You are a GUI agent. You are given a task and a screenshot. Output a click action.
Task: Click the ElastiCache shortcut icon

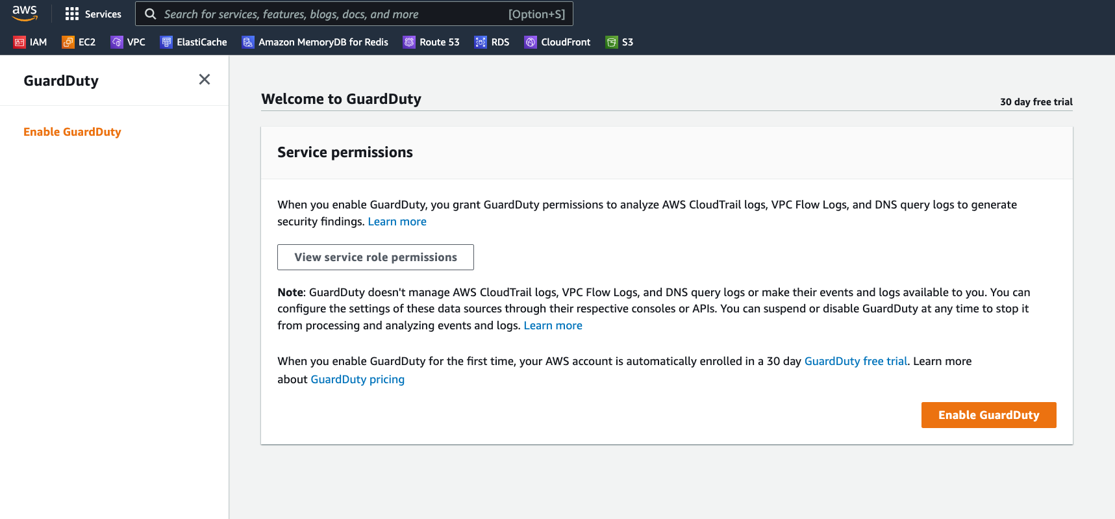(x=166, y=42)
